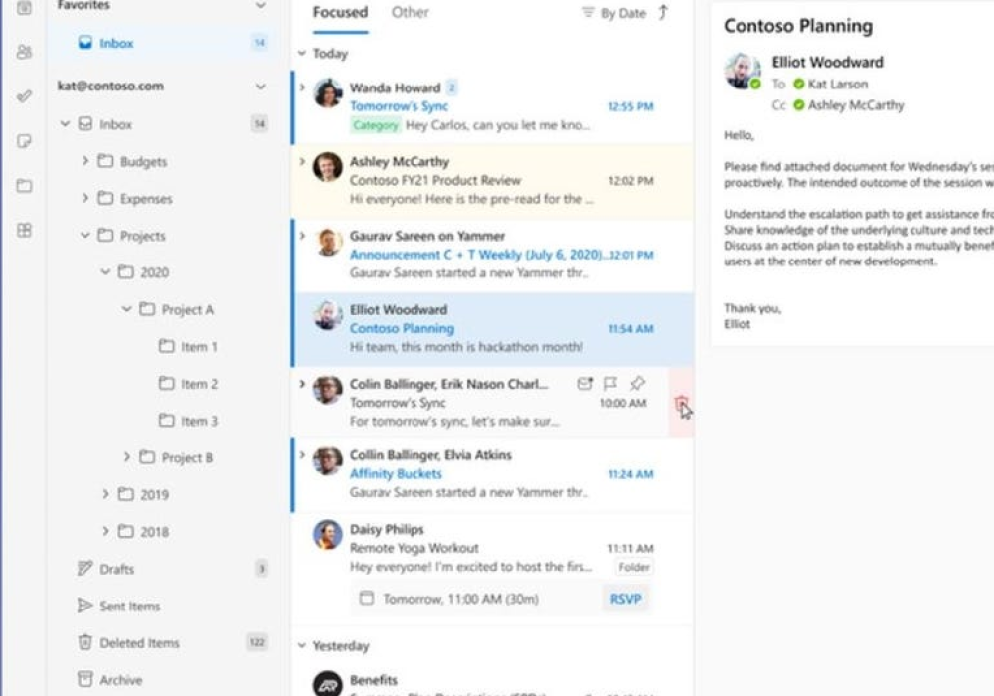Collapse the Yesterday group header
The height and width of the screenshot is (696, 994).
(302, 646)
